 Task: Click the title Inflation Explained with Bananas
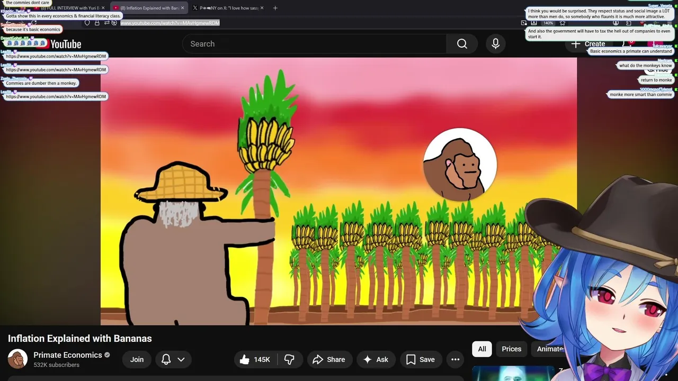80,339
